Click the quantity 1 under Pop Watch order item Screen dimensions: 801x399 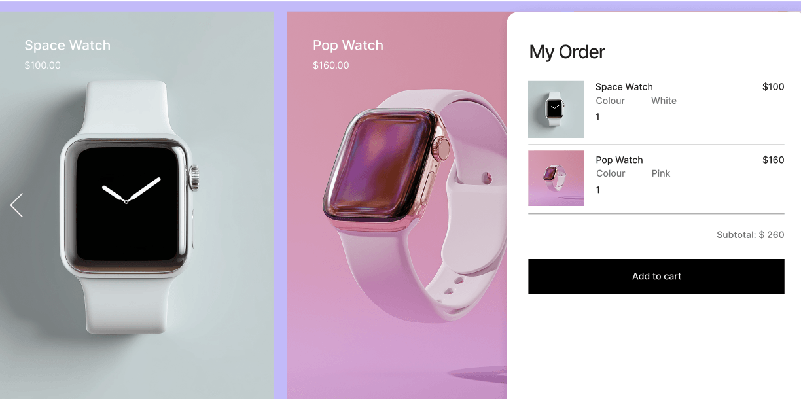pyautogui.click(x=597, y=190)
